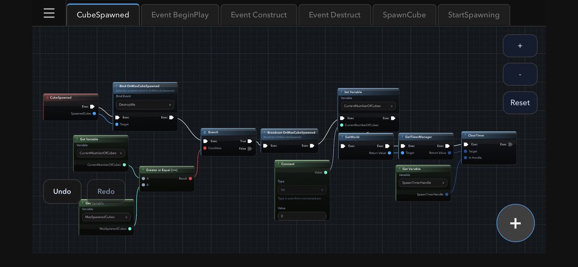Screen dimensions: 578x267
Task: Click the B input pin on Greater or Equal
Action: tap(144, 185)
